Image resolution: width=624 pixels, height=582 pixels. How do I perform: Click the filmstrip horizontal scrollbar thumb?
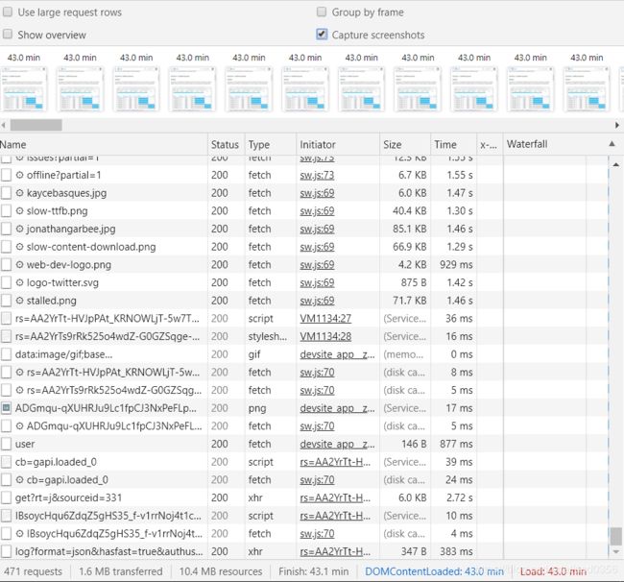click(36, 125)
